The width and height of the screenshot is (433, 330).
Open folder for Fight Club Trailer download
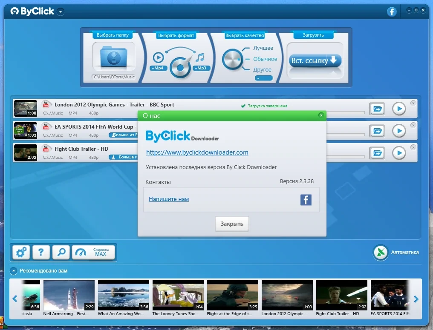[x=377, y=153]
